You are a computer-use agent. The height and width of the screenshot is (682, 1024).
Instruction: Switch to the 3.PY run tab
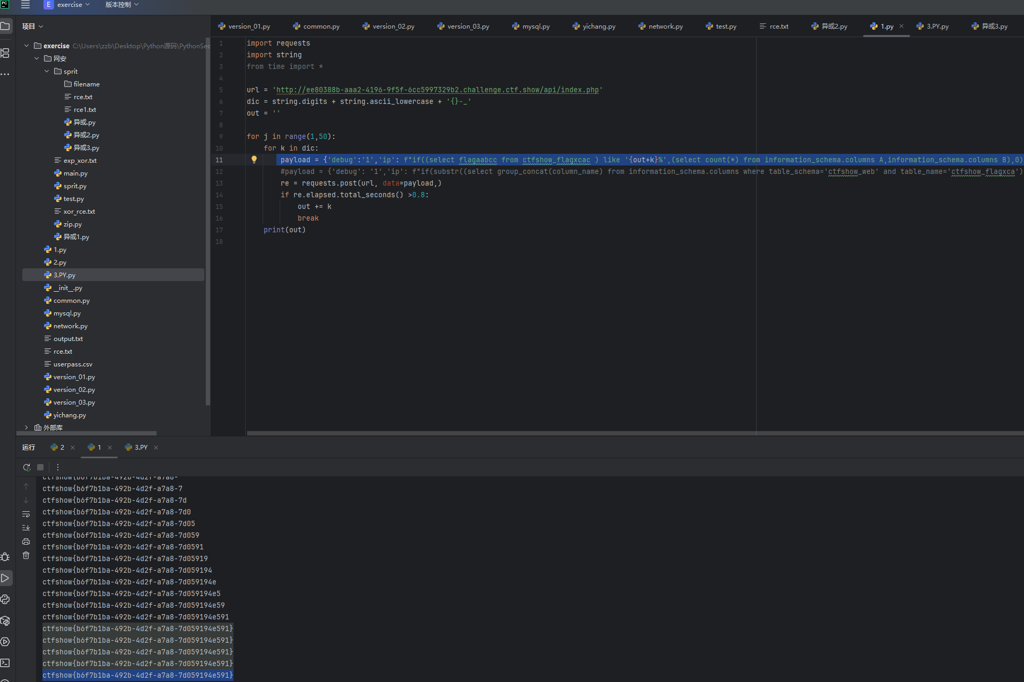(141, 448)
